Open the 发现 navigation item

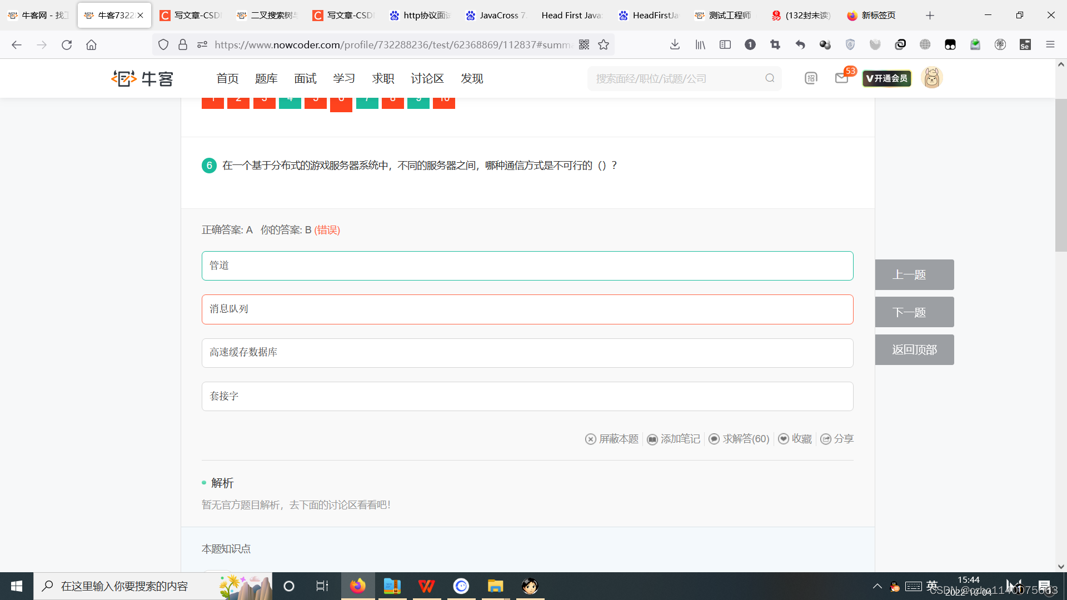[472, 78]
